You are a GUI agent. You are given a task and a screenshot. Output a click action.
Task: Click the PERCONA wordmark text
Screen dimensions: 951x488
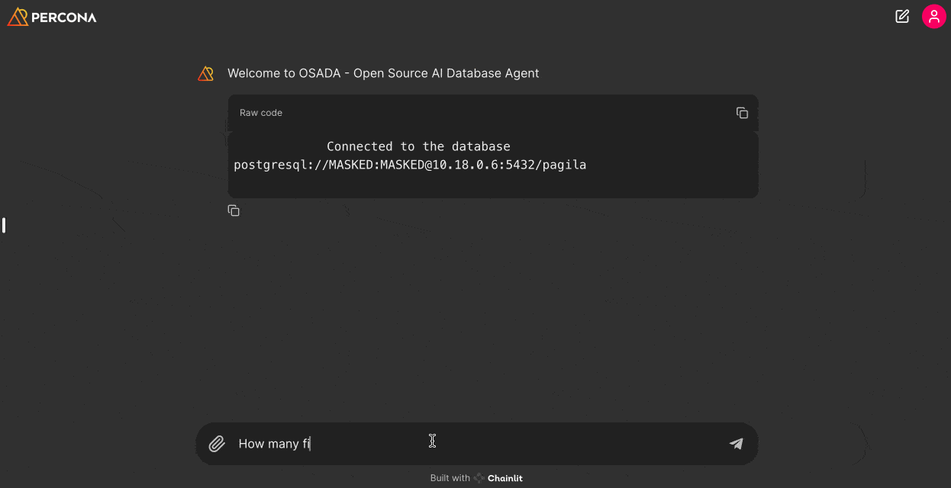pyautogui.click(x=64, y=17)
